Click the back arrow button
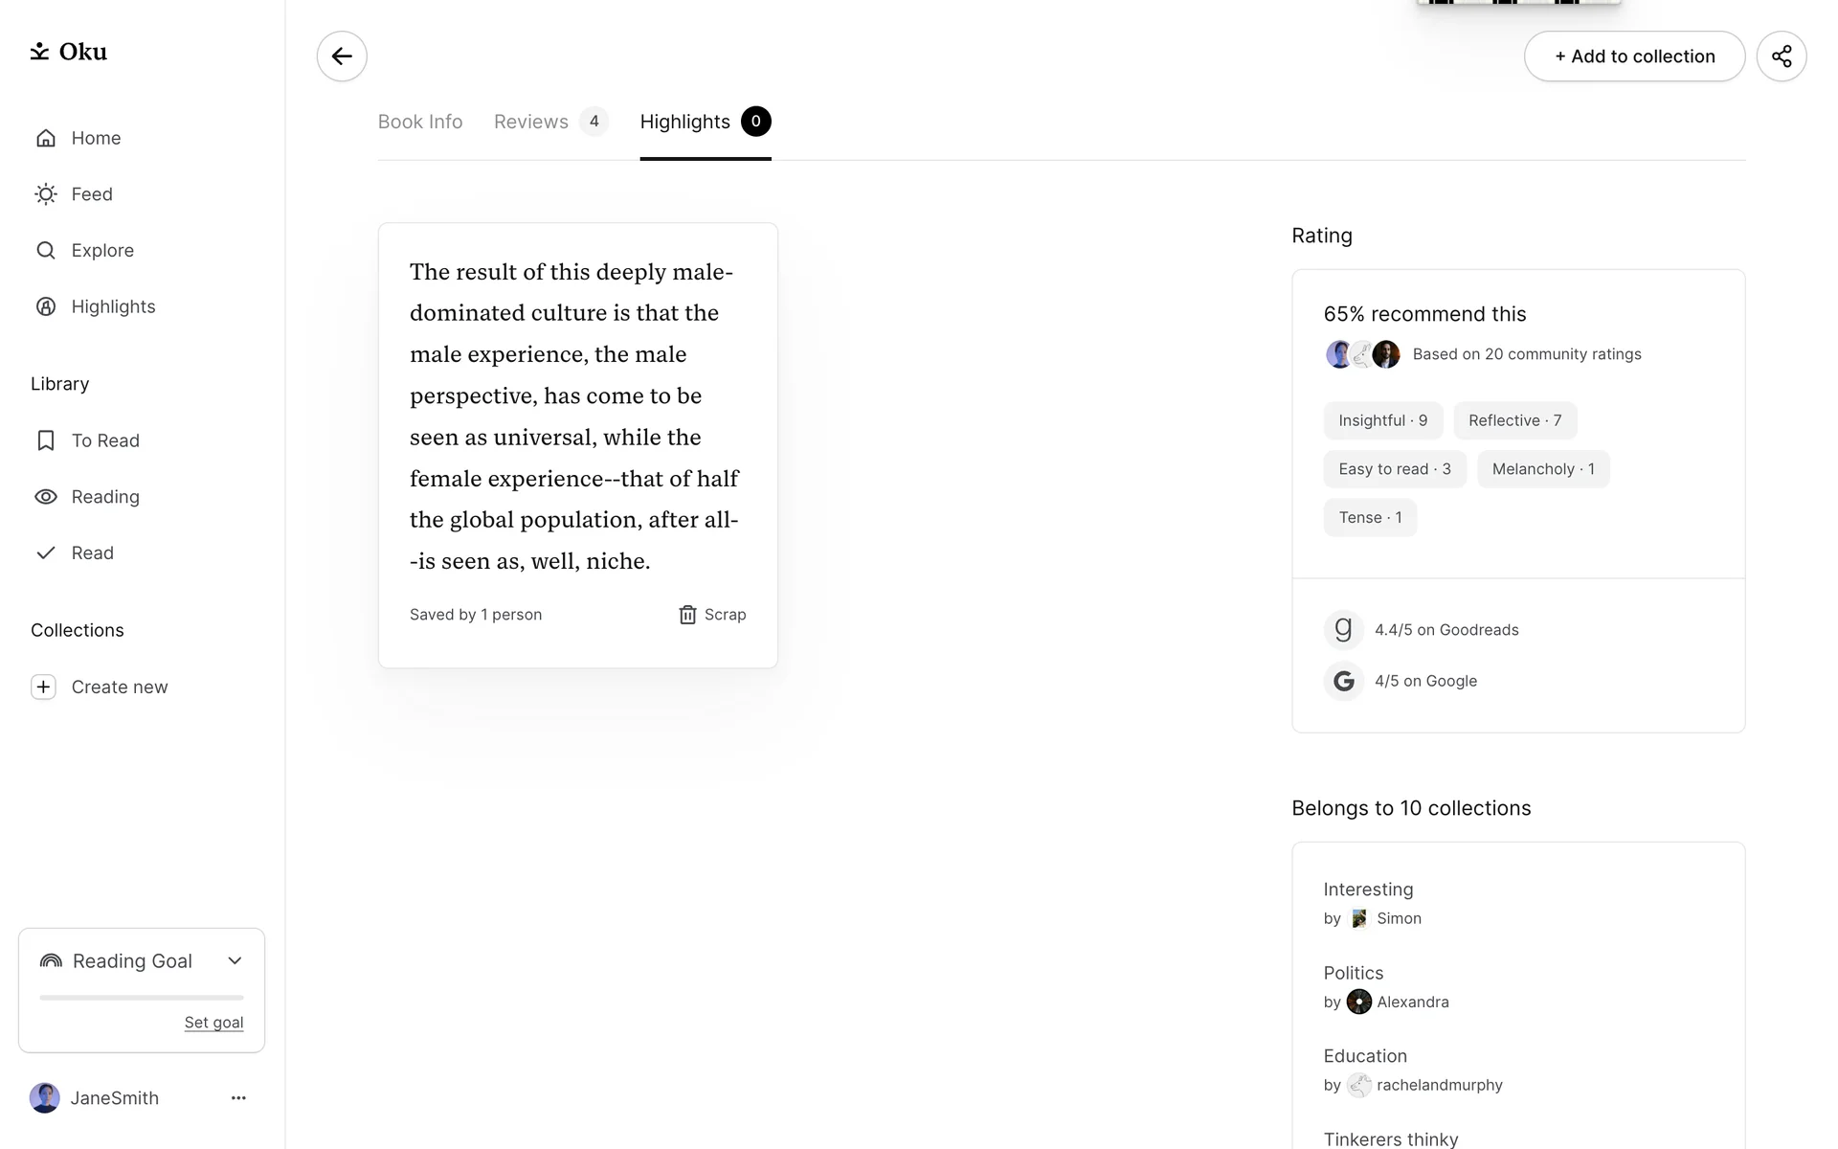The image size is (1838, 1149). 342,56
